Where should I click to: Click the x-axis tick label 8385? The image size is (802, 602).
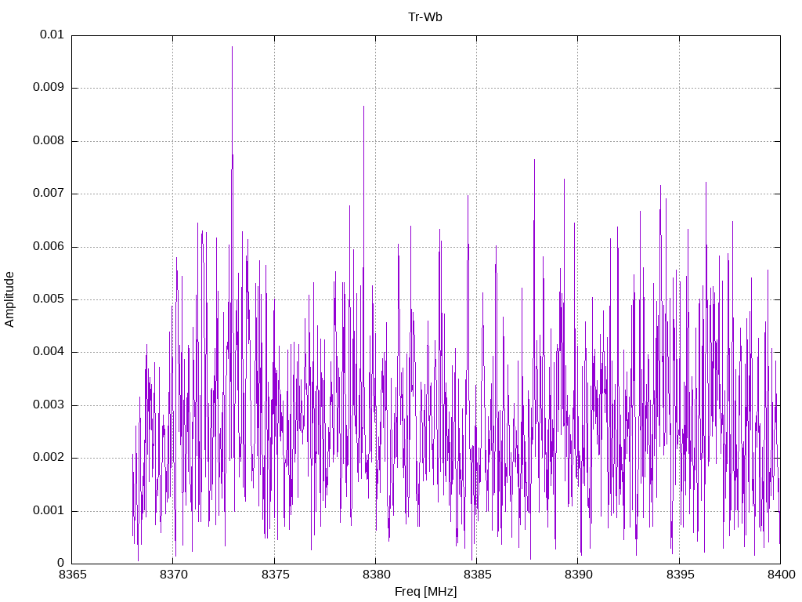pyautogui.click(x=477, y=575)
